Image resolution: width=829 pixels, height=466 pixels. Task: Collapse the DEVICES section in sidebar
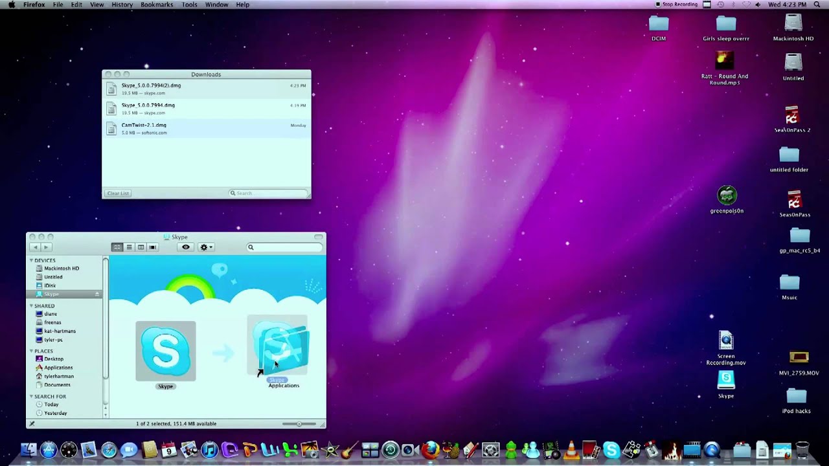[31, 260]
